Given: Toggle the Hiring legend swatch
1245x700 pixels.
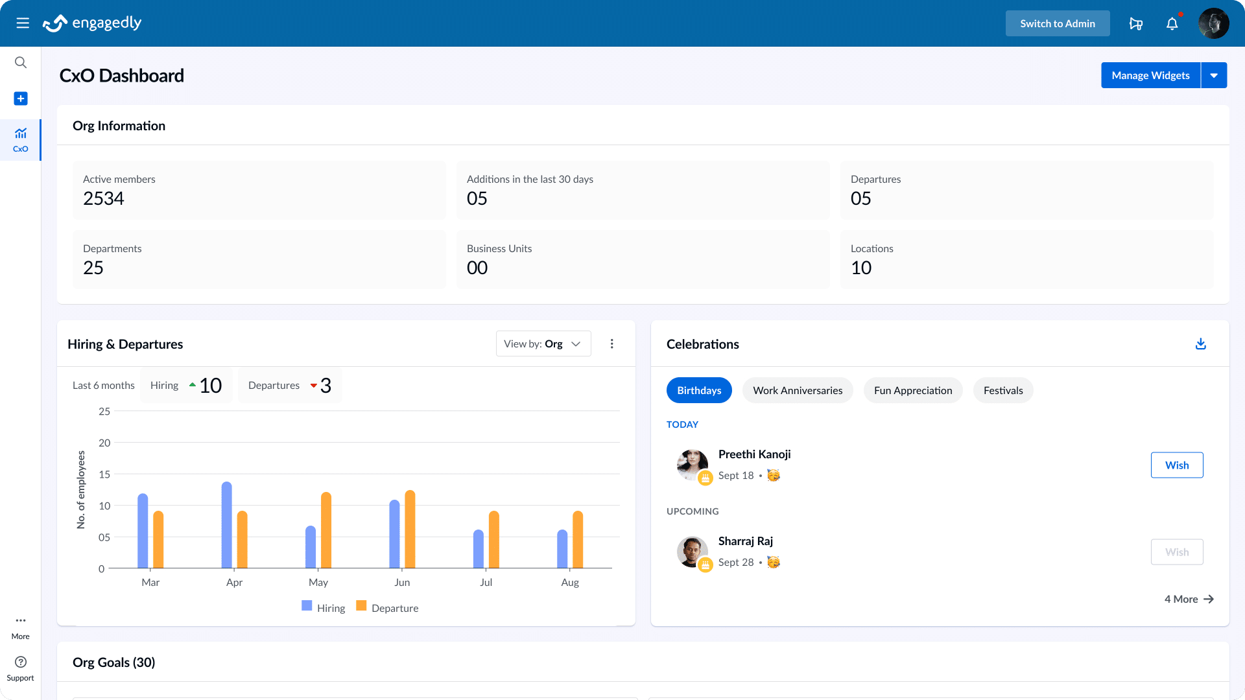Looking at the screenshot, I should [307, 606].
